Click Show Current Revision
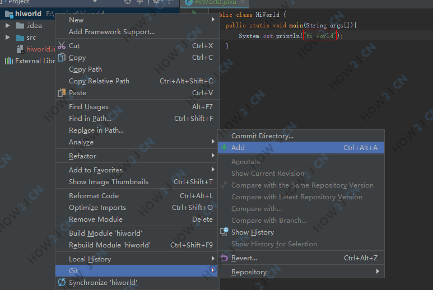This screenshot has height=290, width=433. coord(301,174)
